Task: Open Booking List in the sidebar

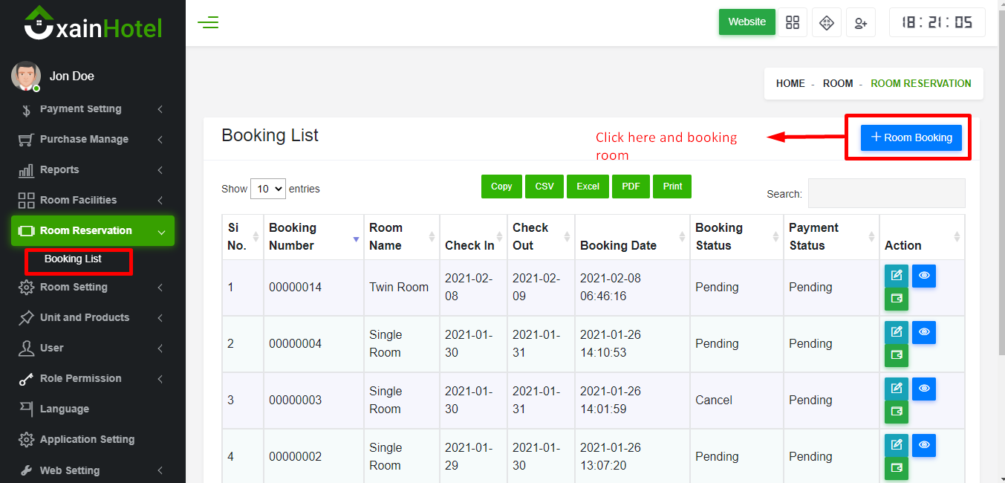Action: [x=73, y=259]
